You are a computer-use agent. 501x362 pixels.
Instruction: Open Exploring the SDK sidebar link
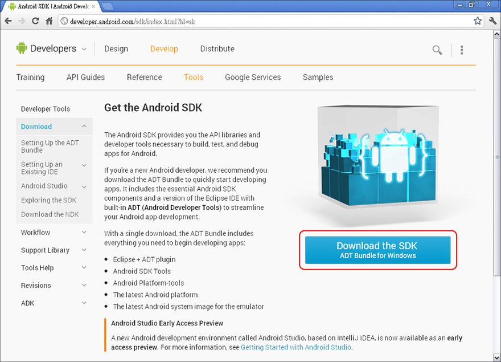(48, 200)
